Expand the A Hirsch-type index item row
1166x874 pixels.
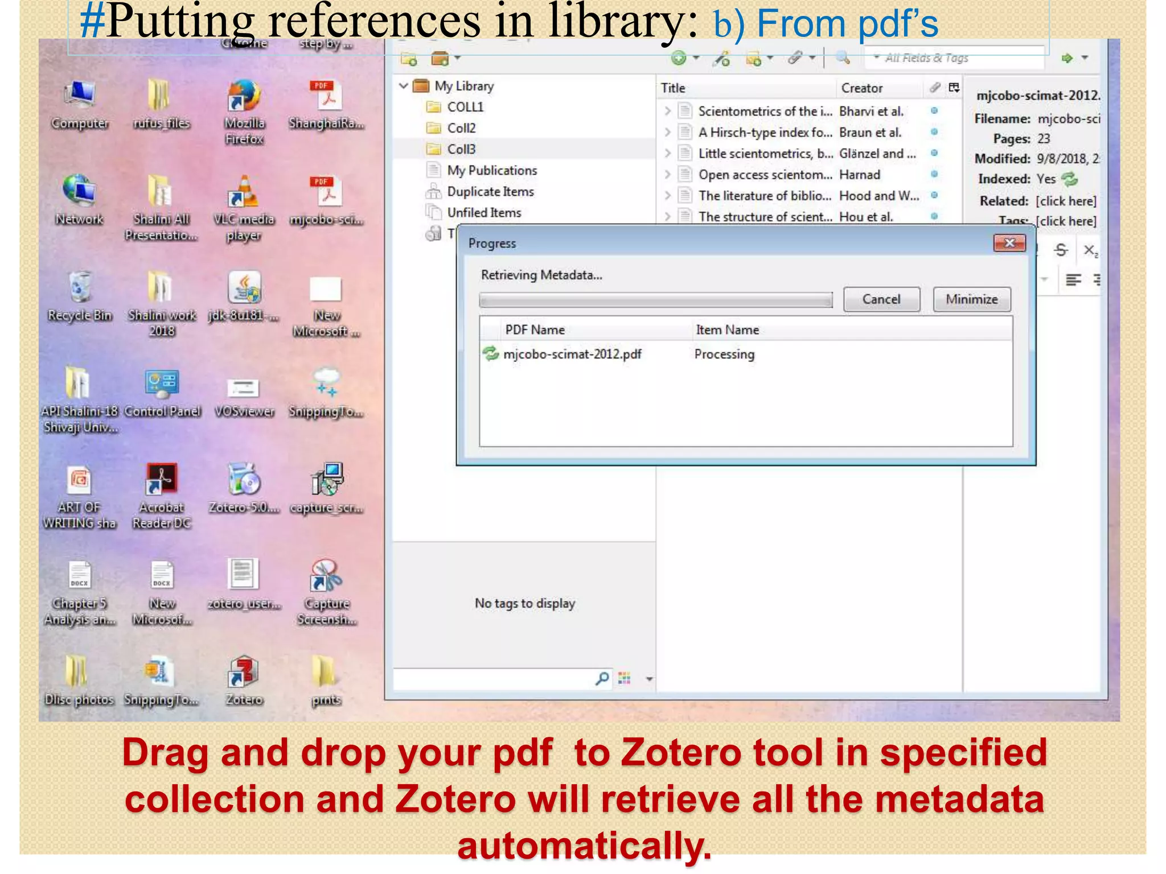pyautogui.click(x=668, y=132)
